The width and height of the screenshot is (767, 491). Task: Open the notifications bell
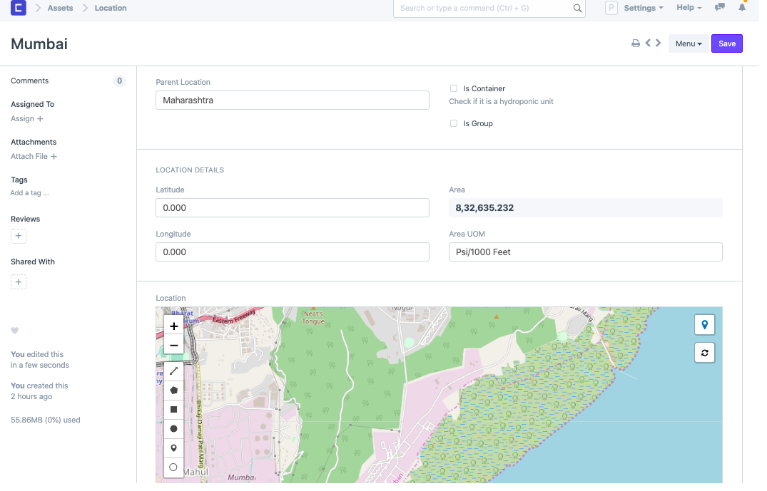tap(742, 8)
